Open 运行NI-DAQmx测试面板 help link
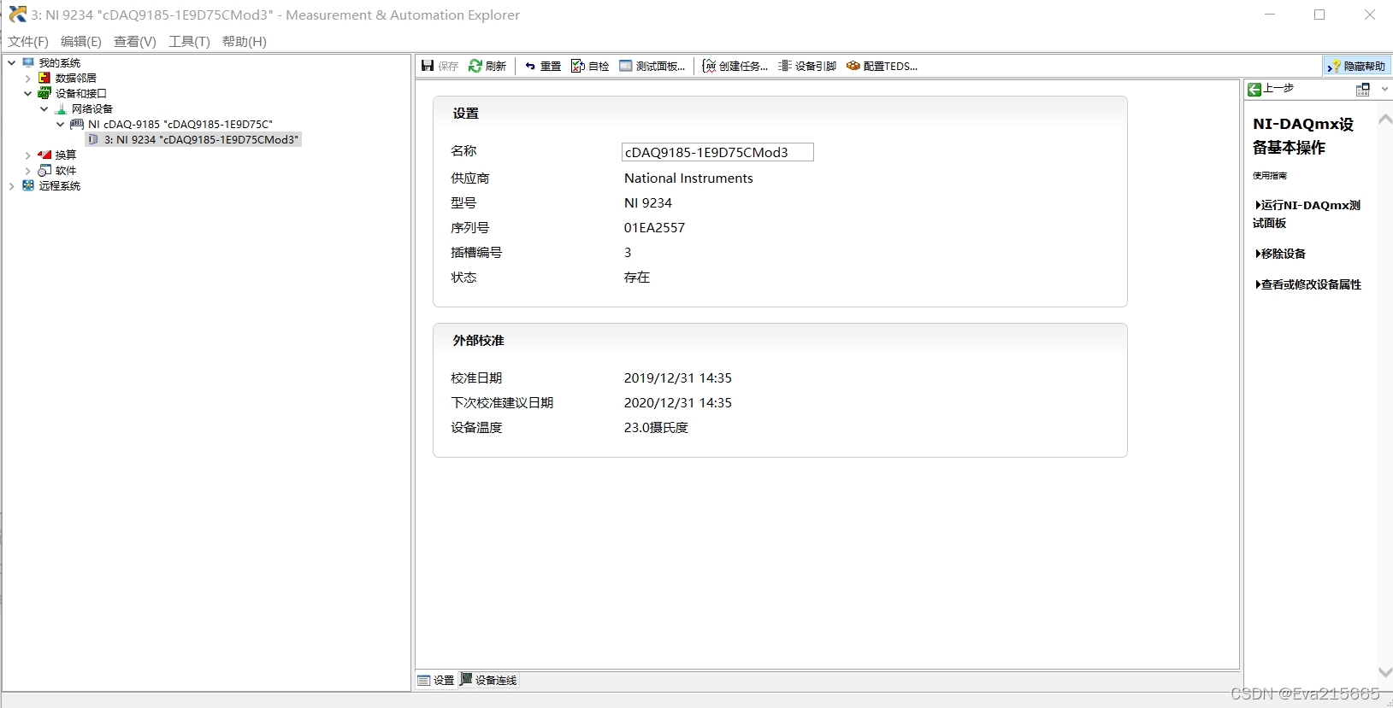1393x708 pixels. click(1307, 214)
